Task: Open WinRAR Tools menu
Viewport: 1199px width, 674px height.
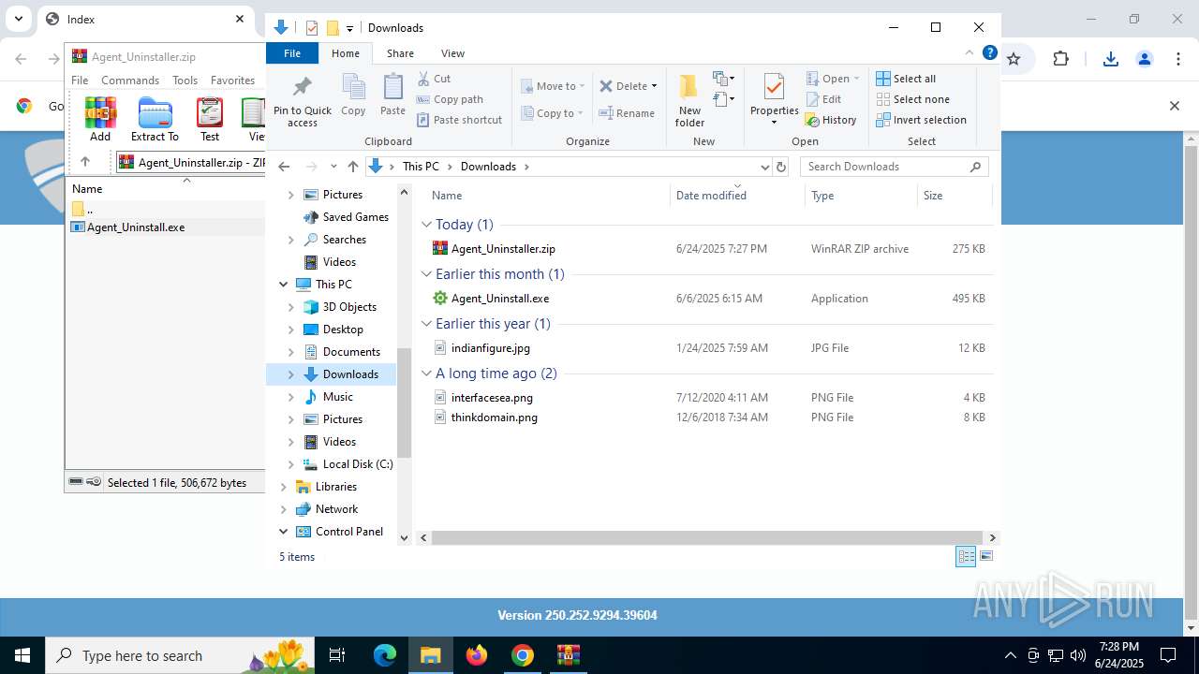Action: 185,81
